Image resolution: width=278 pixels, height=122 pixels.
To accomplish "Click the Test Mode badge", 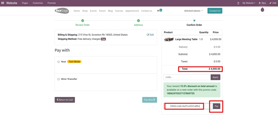I will (x=74, y=62).
